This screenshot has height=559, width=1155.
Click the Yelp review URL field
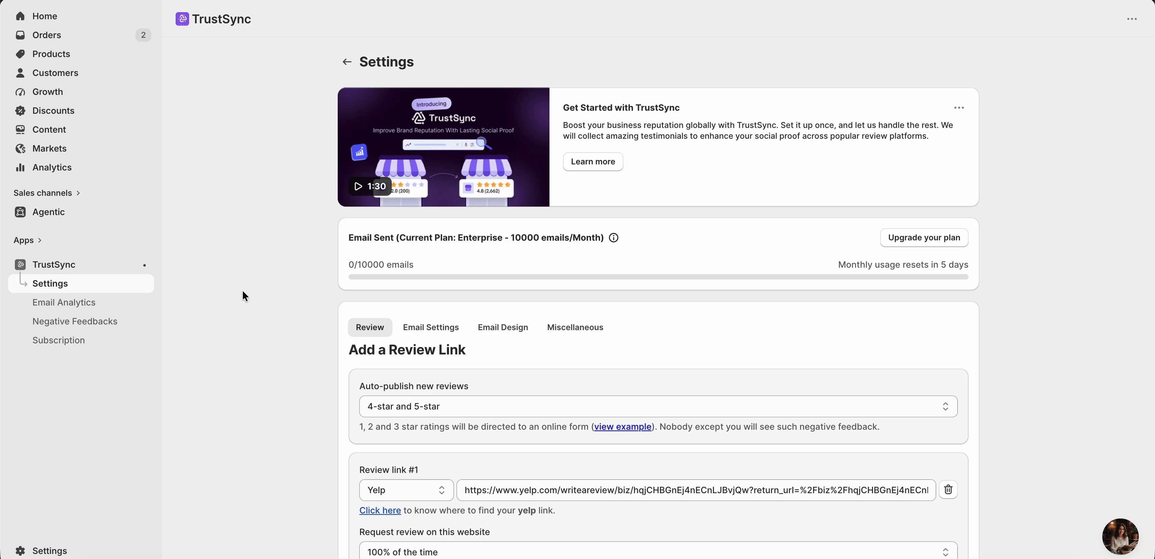696,490
